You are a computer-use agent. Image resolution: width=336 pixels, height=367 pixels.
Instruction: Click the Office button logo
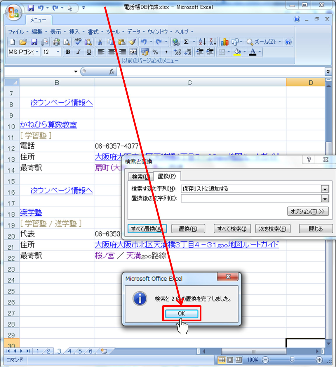pos(14,12)
